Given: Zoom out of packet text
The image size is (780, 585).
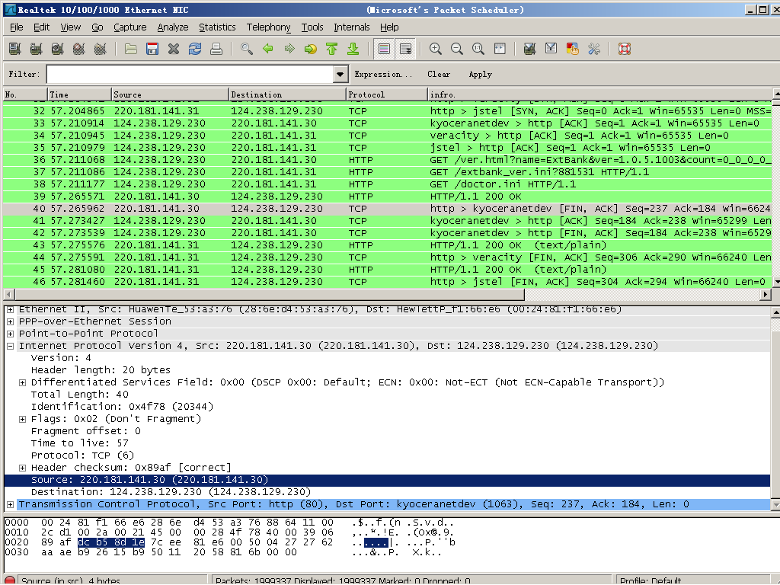Looking at the screenshot, I should point(457,49).
